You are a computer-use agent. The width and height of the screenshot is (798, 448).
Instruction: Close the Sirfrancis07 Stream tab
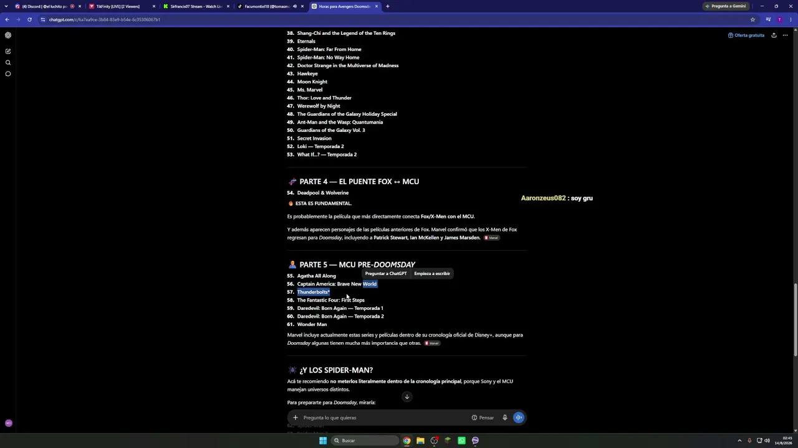(x=228, y=6)
